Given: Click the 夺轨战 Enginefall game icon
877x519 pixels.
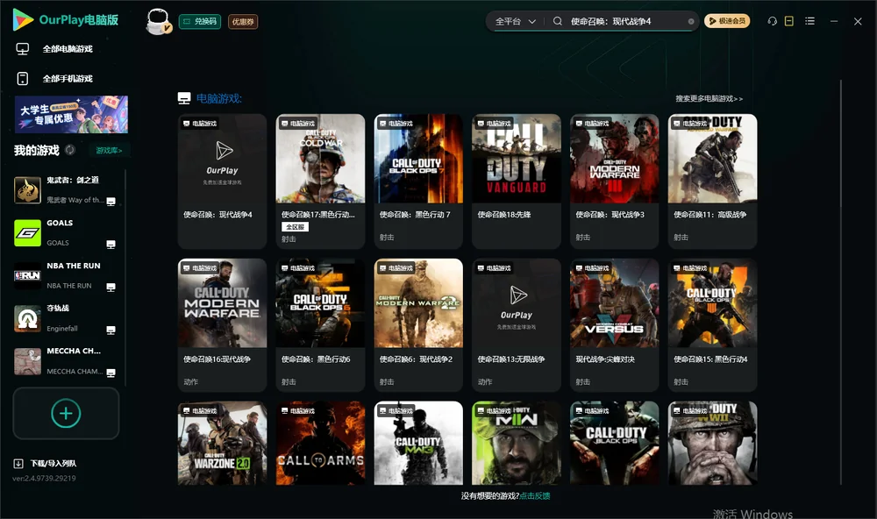Looking at the screenshot, I should [27, 319].
